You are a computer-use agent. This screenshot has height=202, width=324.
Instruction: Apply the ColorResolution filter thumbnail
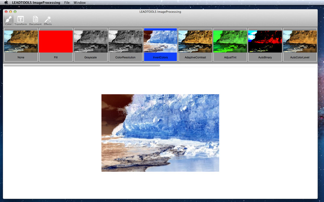click(x=126, y=42)
